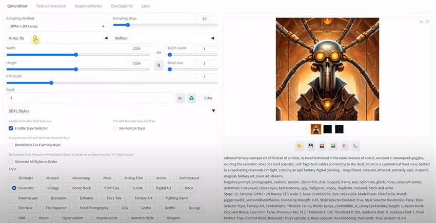This screenshot has width=436, height=223.
Task: Select the first robot image thumbnail
Action: tap(316, 129)
